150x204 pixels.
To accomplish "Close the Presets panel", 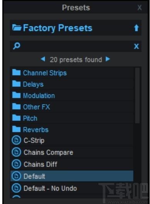I will pos(140,8).
